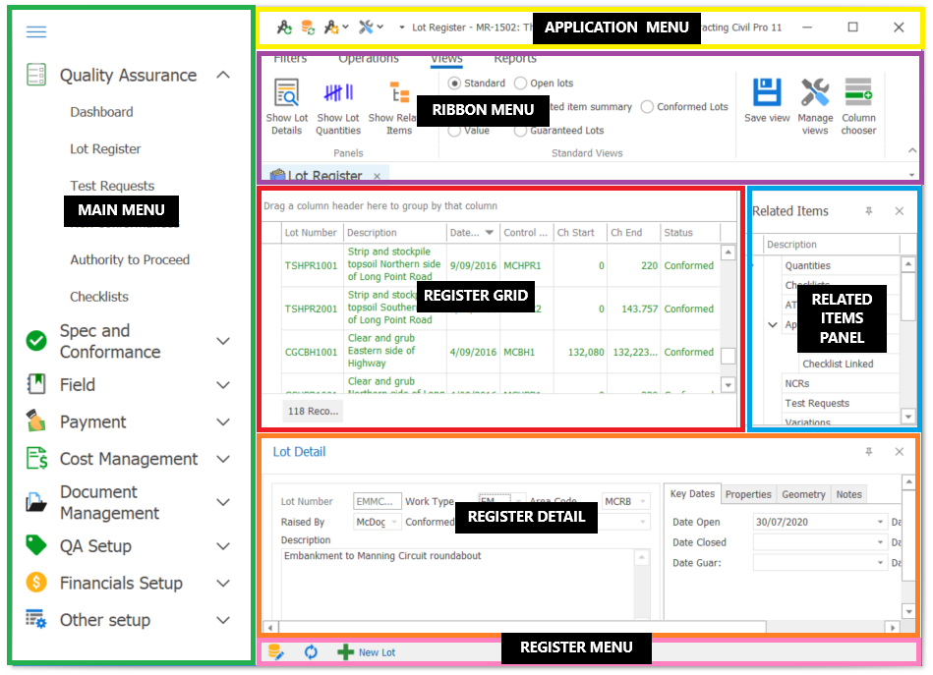Click the New Lot button
This screenshot has height=675, width=933.
[367, 651]
